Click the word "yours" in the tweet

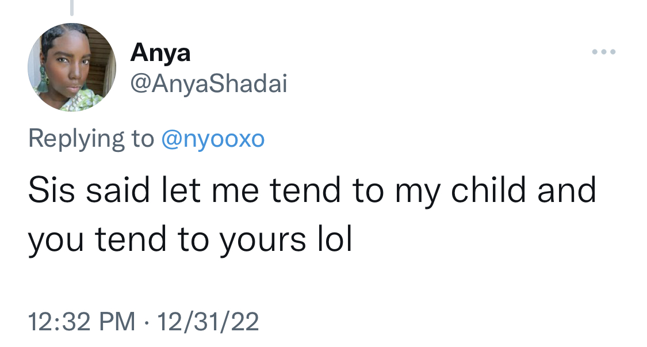pyautogui.click(x=262, y=241)
